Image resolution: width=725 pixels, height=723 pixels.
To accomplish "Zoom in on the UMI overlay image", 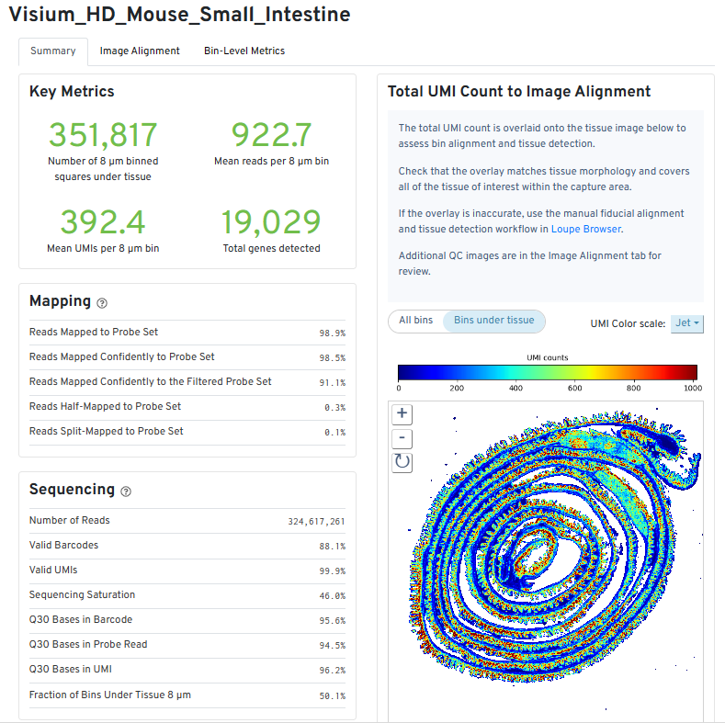I will tap(402, 413).
